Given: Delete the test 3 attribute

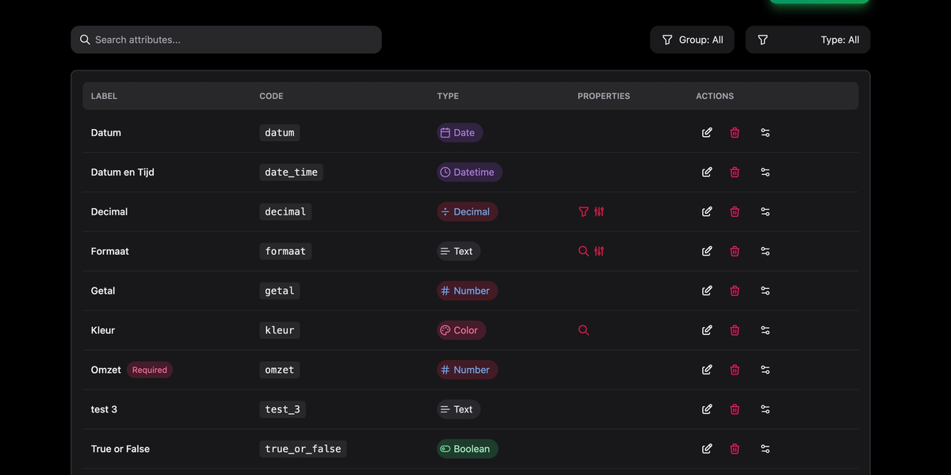Looking at the screenshot, I should tap(735, 410).
